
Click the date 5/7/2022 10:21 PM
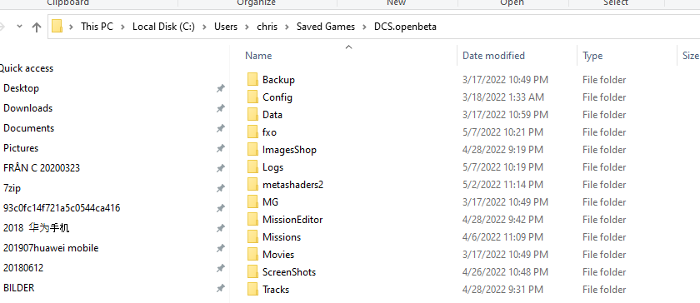click(502, 132)
